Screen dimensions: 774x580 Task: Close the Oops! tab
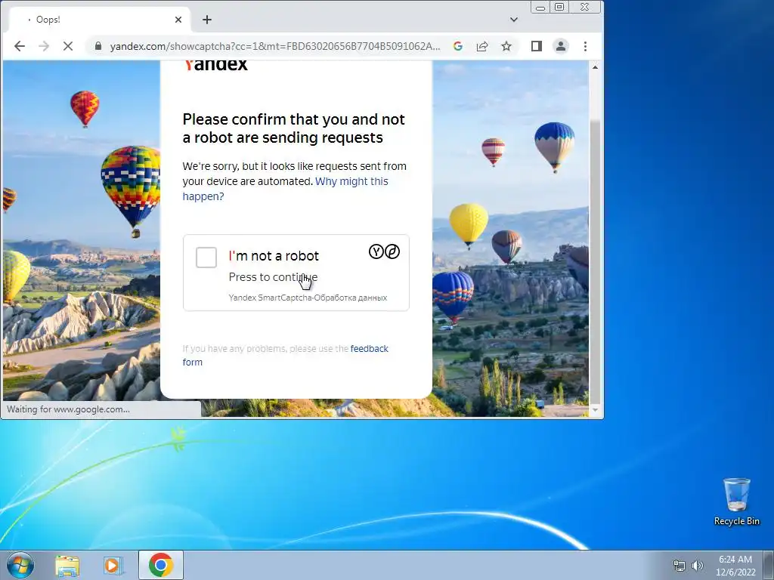point(178,20)
